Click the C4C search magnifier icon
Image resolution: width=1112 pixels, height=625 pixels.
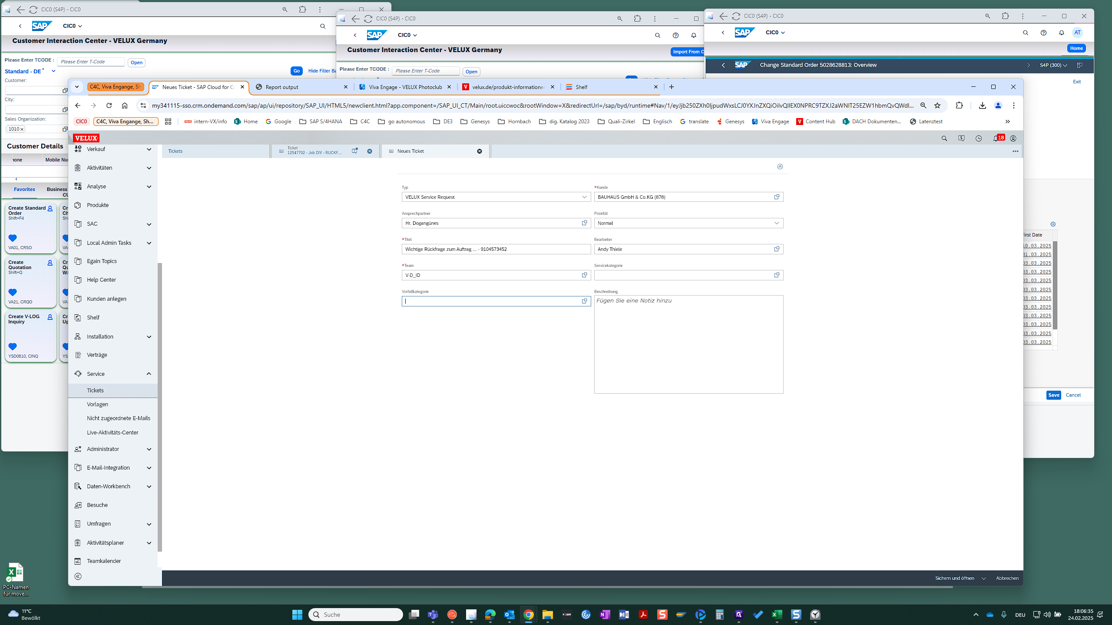[x=944, y=138]
